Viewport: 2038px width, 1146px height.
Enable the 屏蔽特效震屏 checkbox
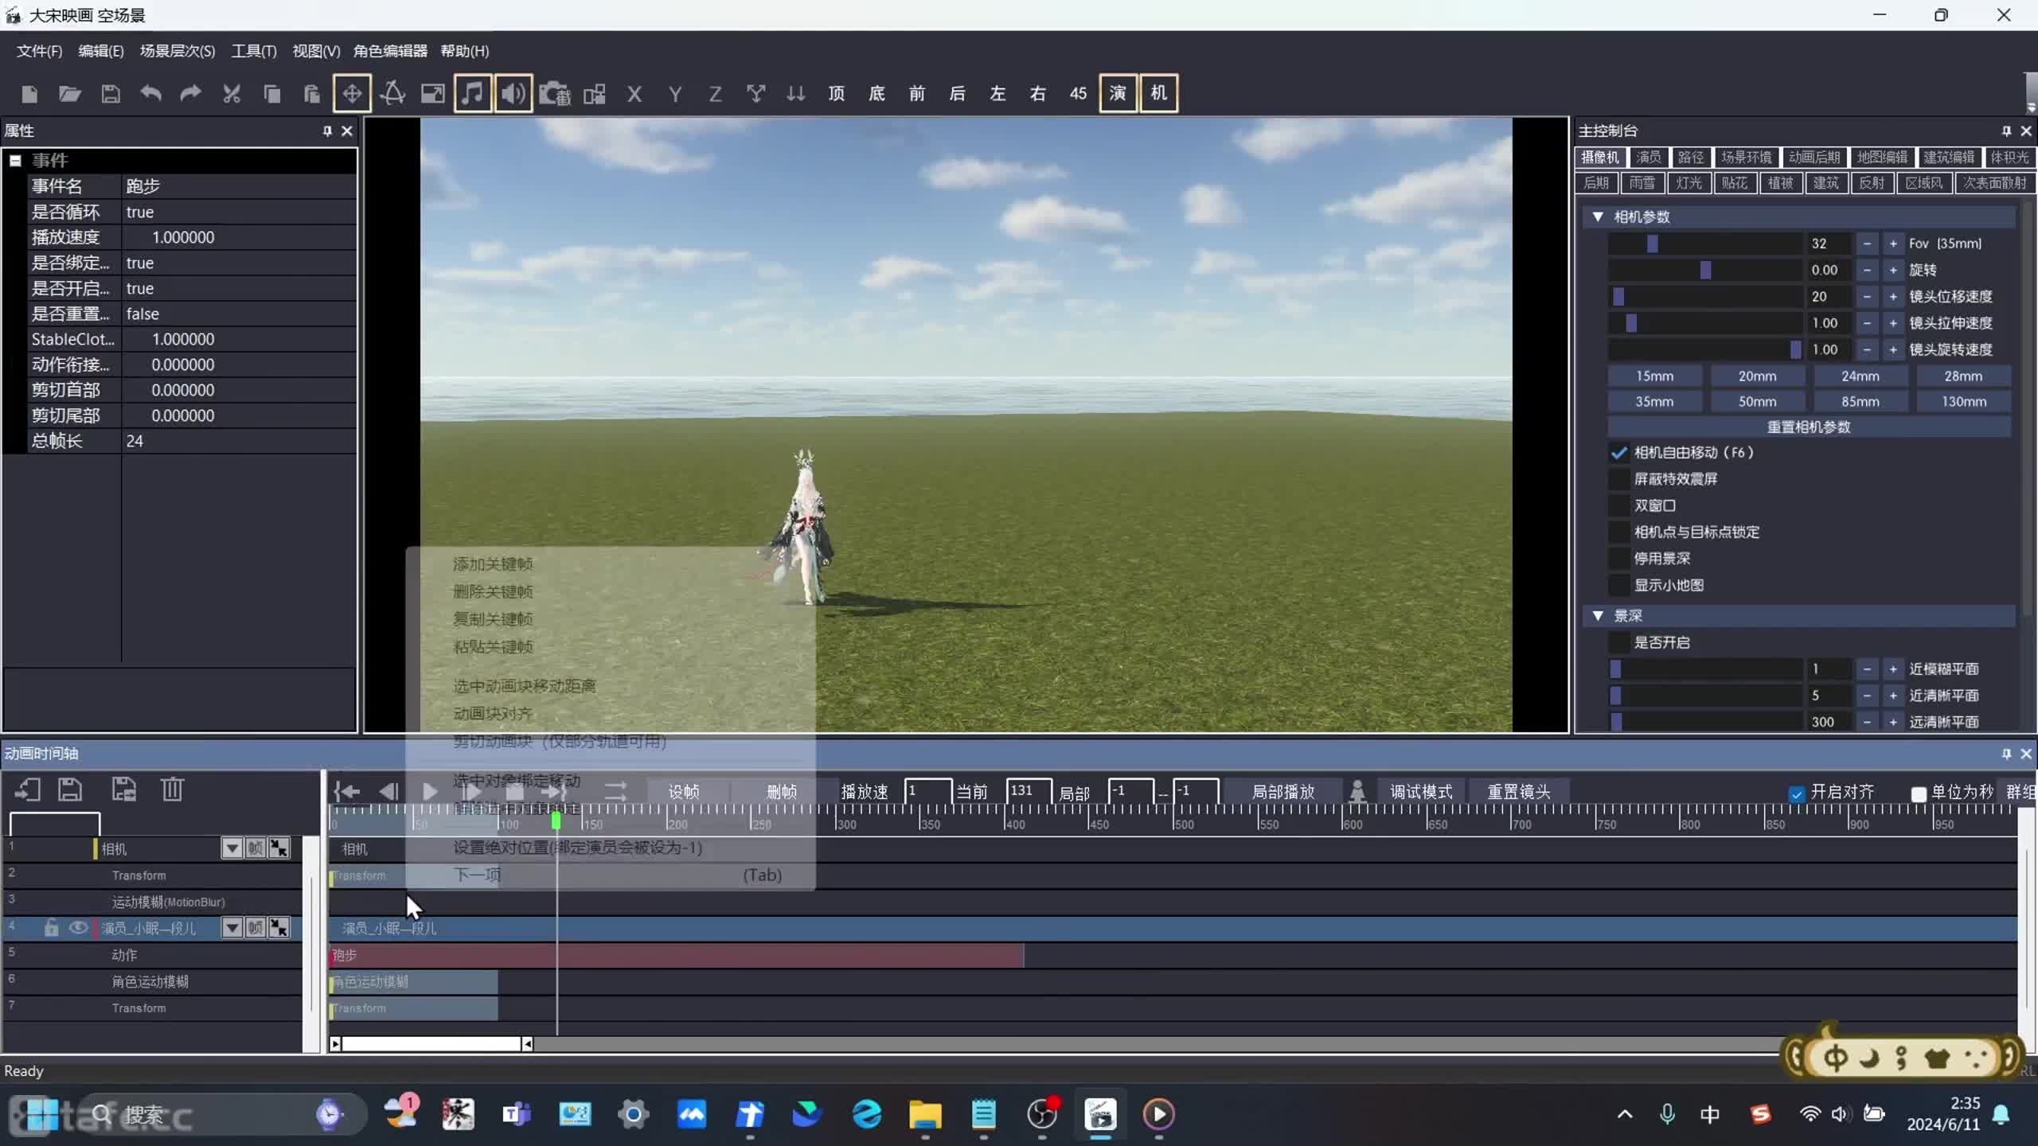click(1618, 479)
